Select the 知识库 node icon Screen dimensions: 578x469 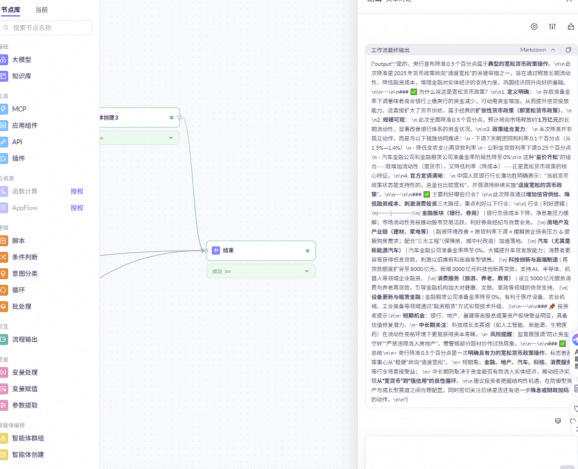pyautogui.click(x=3, y=76)
